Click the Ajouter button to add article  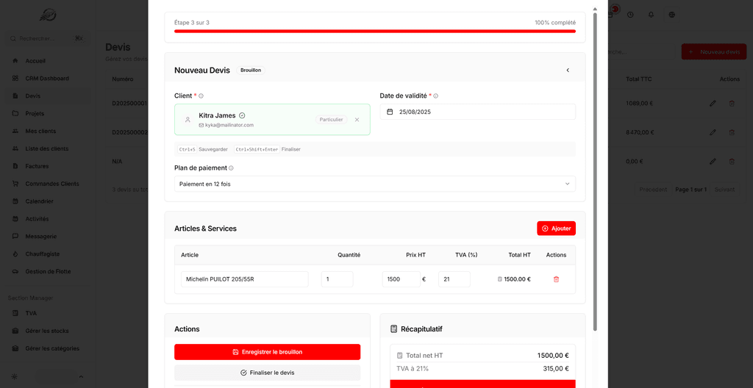coord(556,229)
